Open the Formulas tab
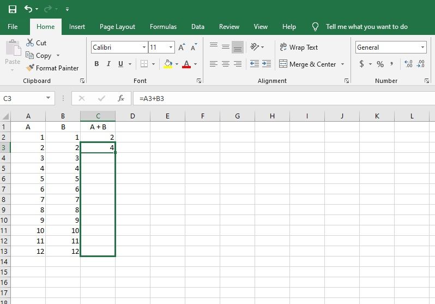 (163, 27)
